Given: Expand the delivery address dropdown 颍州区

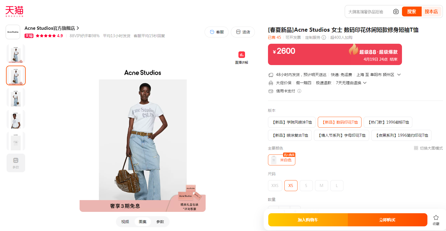Looking at the screenshot, I should [399, 75].
